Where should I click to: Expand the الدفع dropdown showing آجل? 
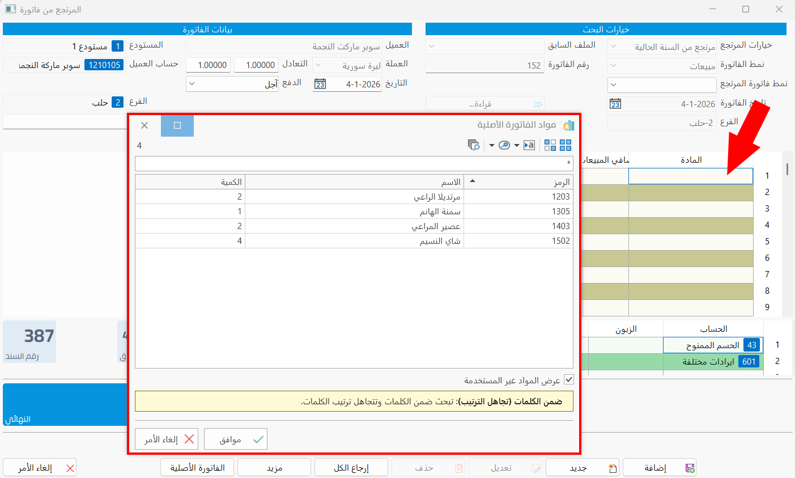coord(191,84)
